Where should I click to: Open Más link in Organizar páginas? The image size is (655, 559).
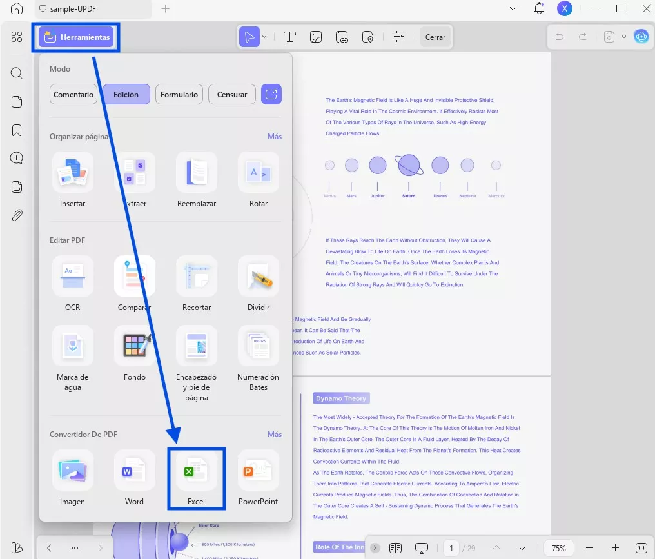(x=275, y=137)
